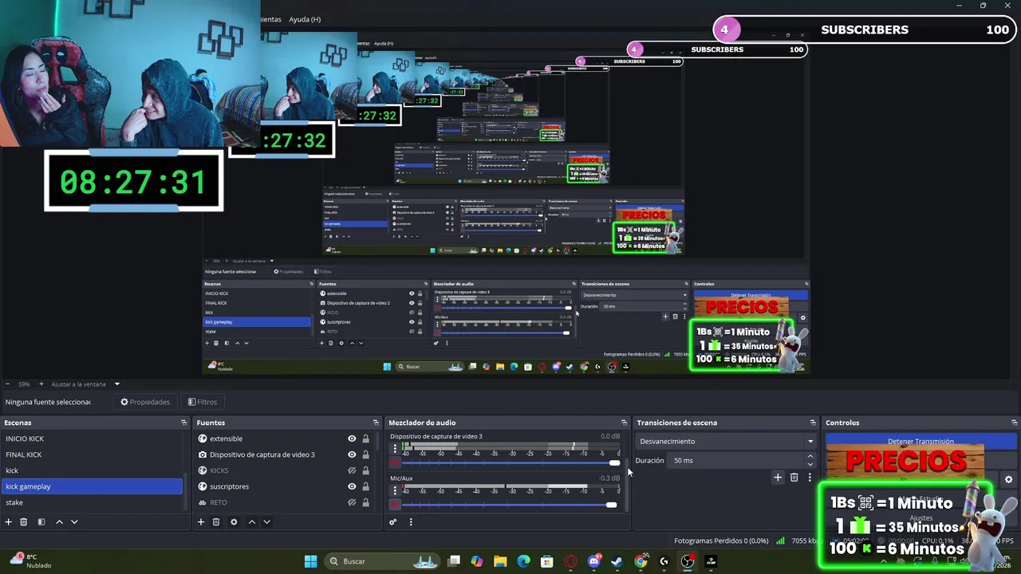Unlock the suscriptores source
Image resolution: width=1021 pixels, height=574 pixels.
[366, 486]
